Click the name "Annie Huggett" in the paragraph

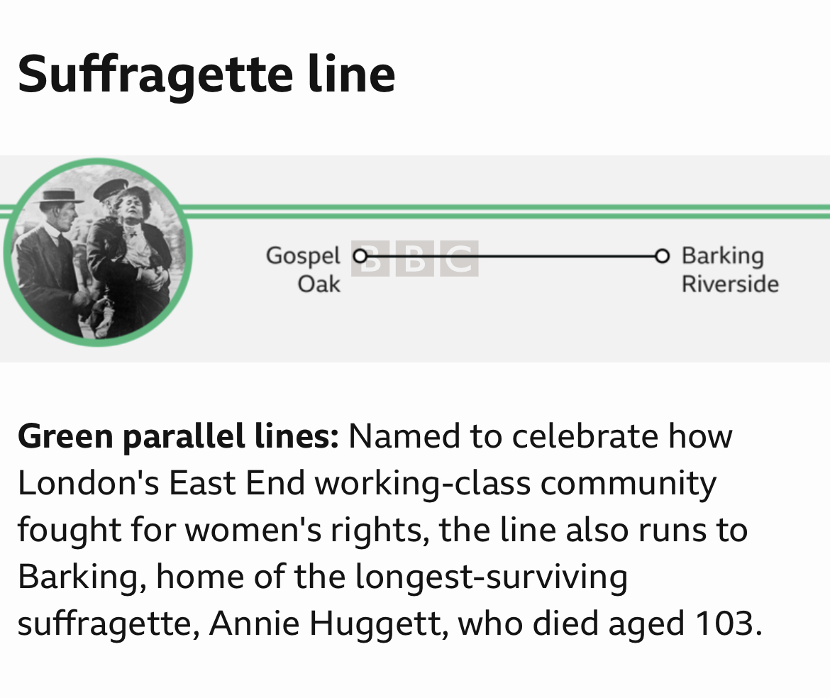pos(328,623)
